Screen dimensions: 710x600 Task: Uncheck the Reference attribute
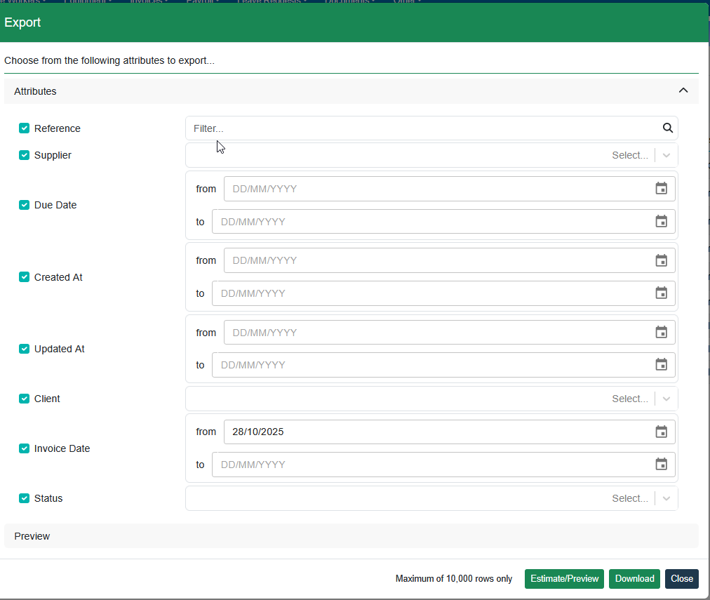pyautogui.click(x=24, y=128)
